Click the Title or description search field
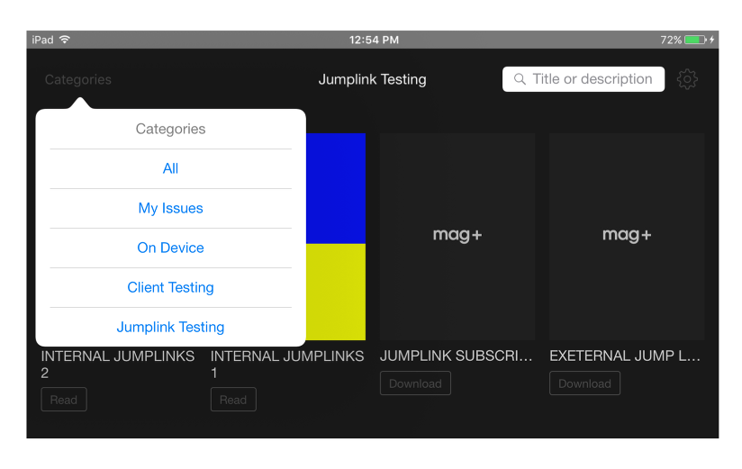The image size is (742, 469). (583, 79)
